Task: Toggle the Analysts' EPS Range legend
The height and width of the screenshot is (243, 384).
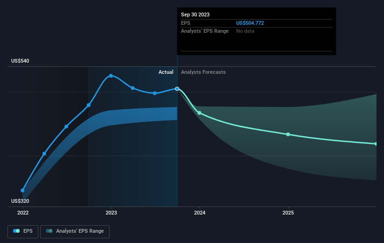Action: [x=75, y=231]
